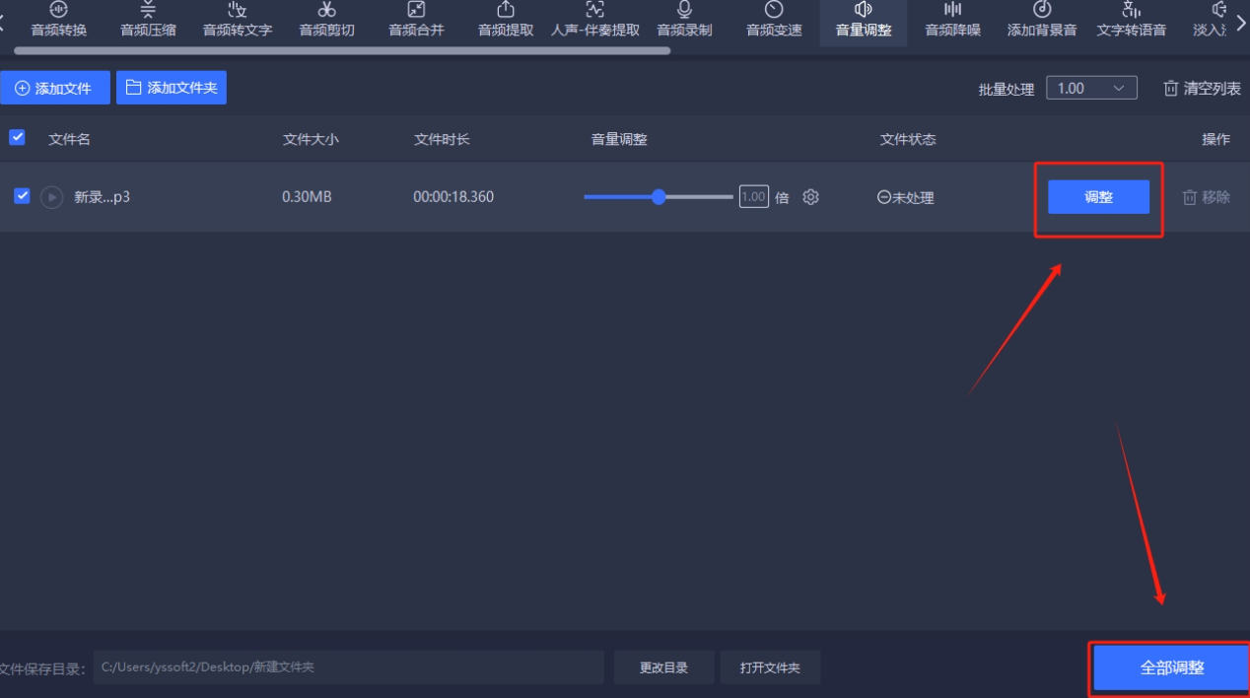This screenshot has height=698, width=1250.
Task: Click the 未处理 file status
Action: (x=905, y=197)
